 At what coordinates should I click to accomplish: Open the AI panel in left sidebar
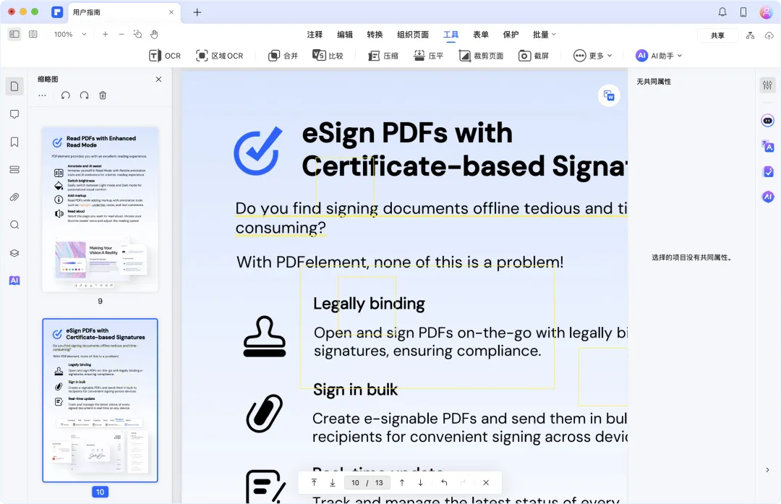[x=14, y=281]
